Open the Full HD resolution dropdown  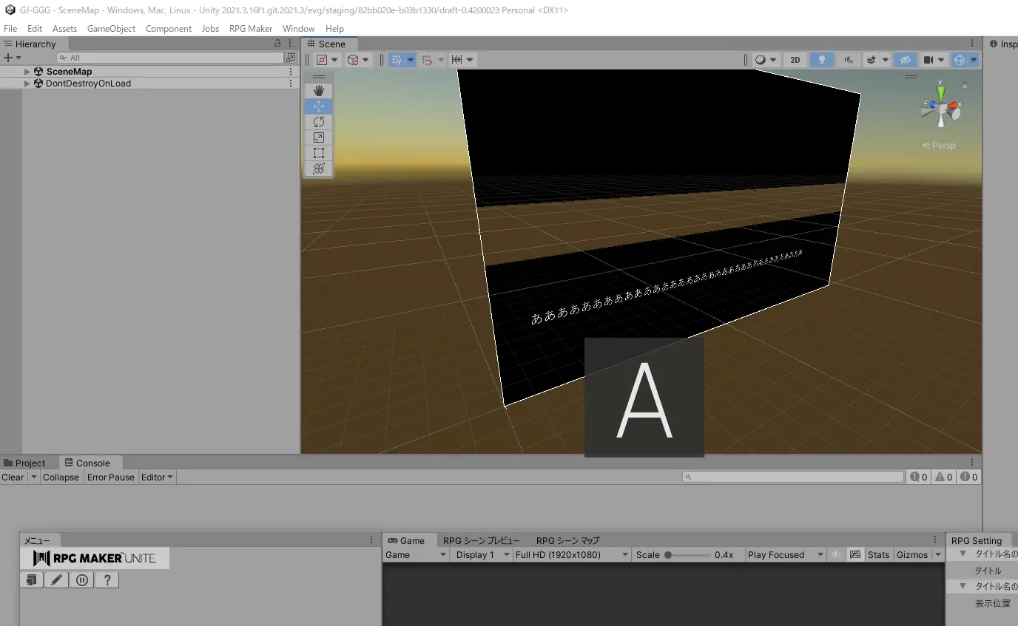571,555
